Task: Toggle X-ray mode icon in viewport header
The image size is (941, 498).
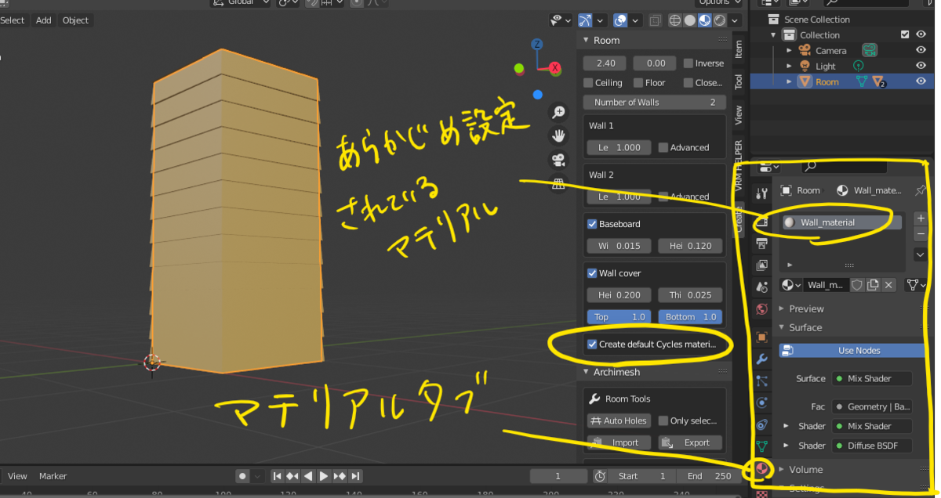Action: coord(656,20)
